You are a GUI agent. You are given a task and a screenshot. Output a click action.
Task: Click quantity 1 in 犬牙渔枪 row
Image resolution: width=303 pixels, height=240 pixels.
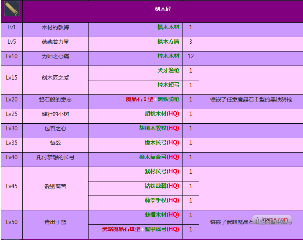[x=191, y=71]
